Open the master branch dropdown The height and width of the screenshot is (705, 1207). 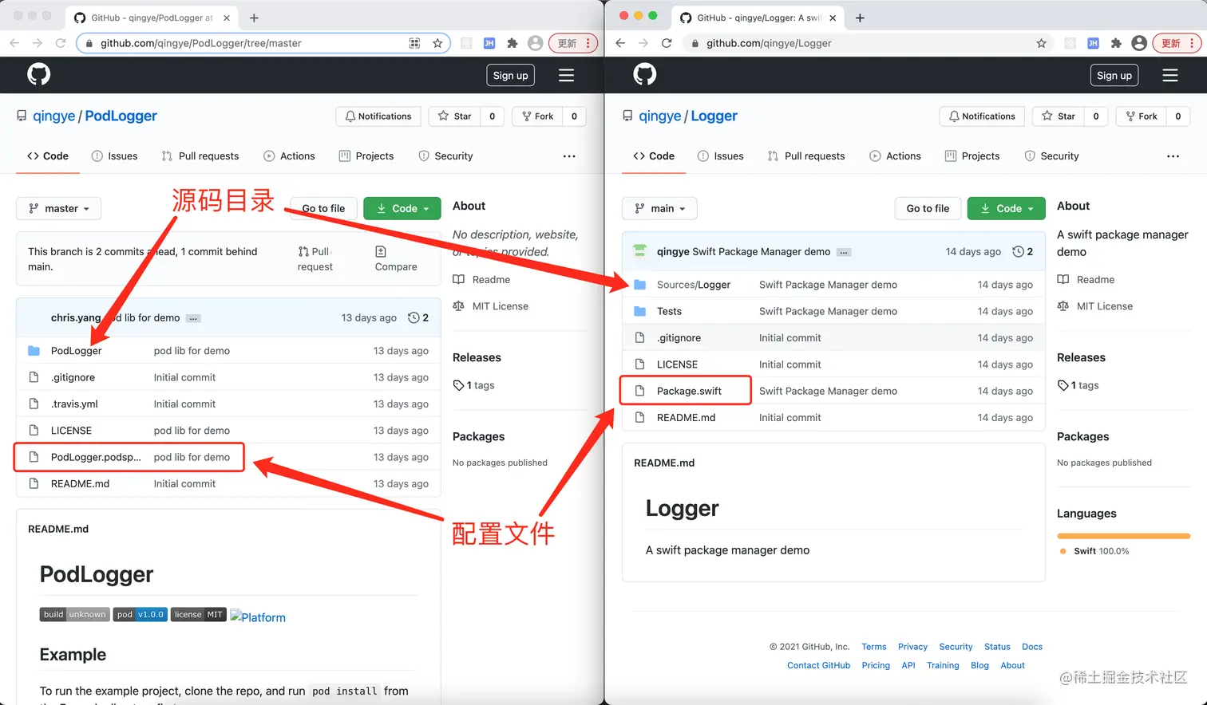[x=58, y=208]
